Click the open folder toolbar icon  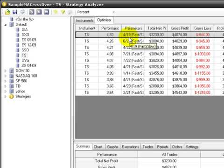coord(7,12)
